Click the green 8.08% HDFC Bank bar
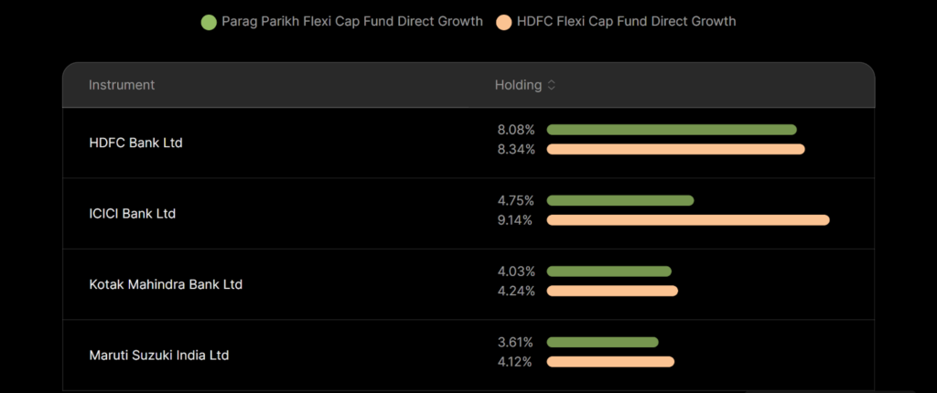 point(672,130)
